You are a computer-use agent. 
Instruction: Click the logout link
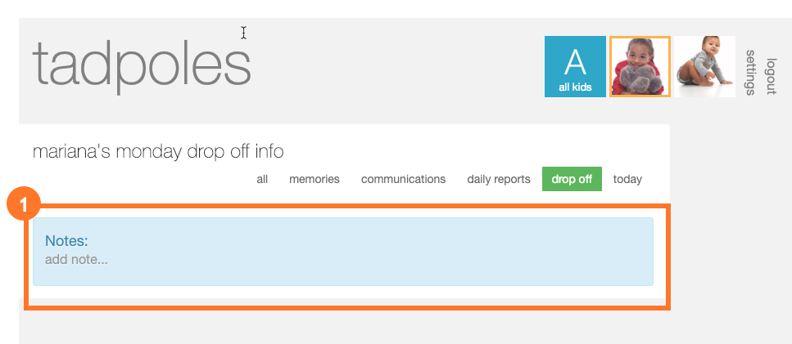[x=770, y=76]
